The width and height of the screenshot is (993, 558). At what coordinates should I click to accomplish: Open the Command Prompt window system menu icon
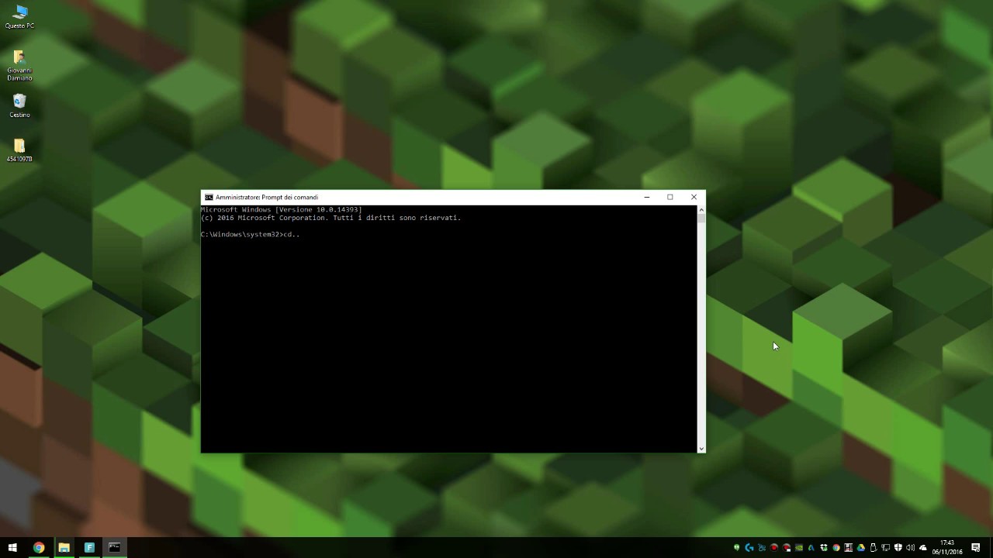pyautogui.click(x=209, y=197)
